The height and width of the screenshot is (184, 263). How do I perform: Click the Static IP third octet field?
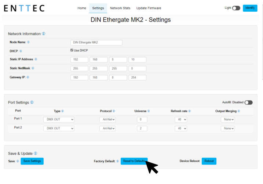[118, 59]
